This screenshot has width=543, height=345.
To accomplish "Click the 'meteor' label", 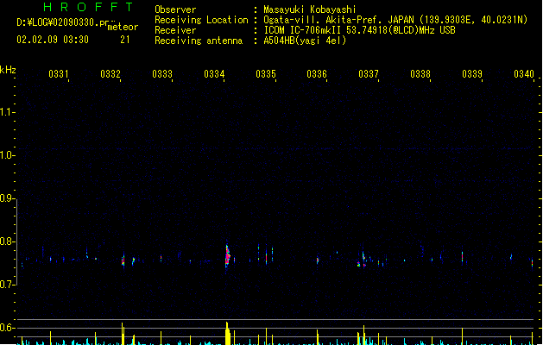I will tap(123, 27).
